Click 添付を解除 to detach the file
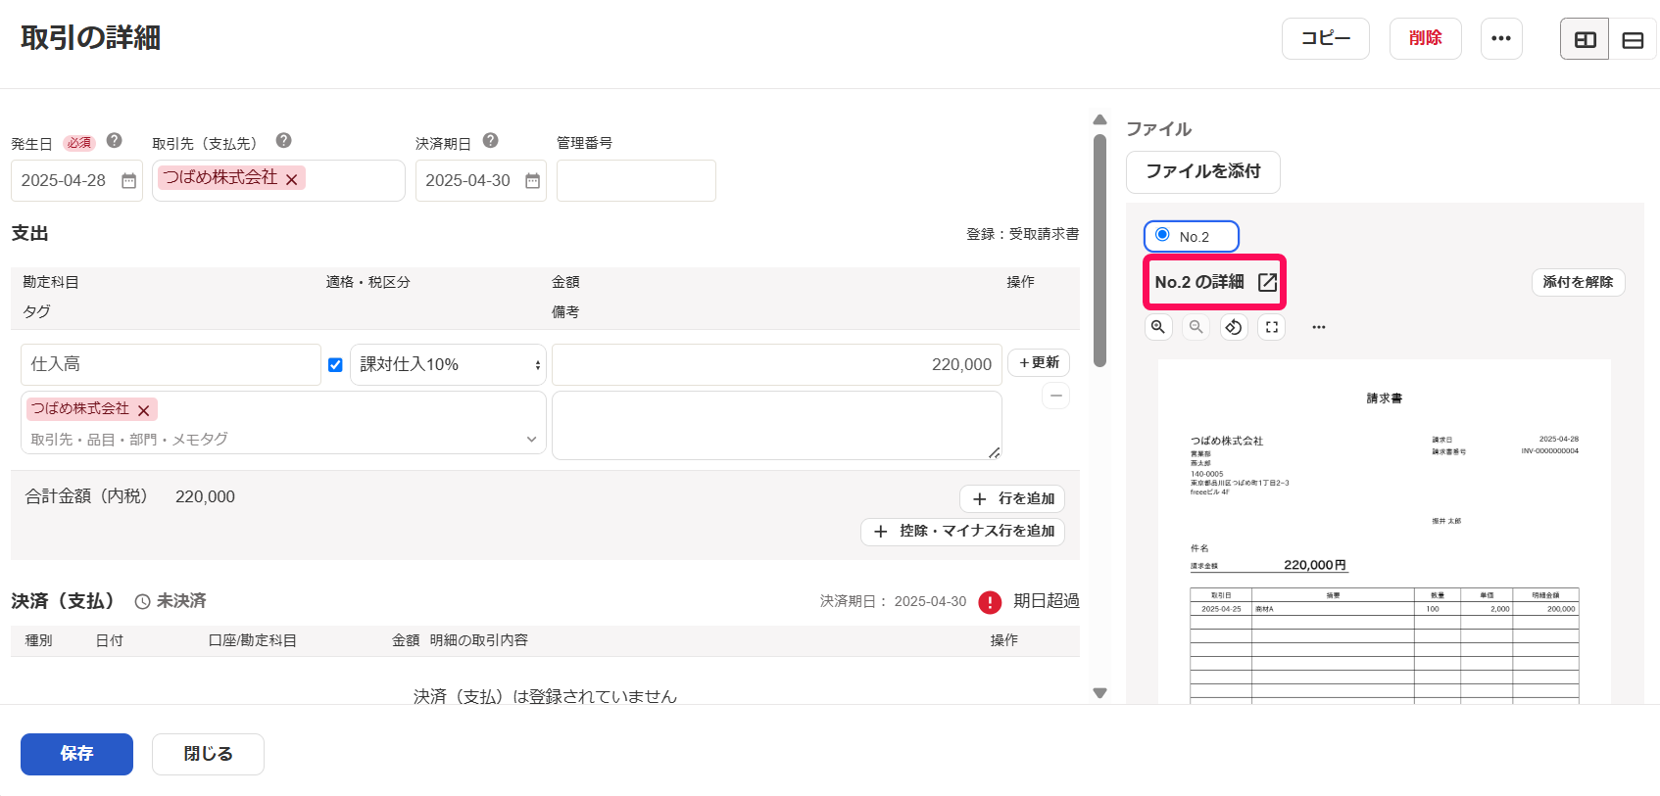 (1578, 282)
